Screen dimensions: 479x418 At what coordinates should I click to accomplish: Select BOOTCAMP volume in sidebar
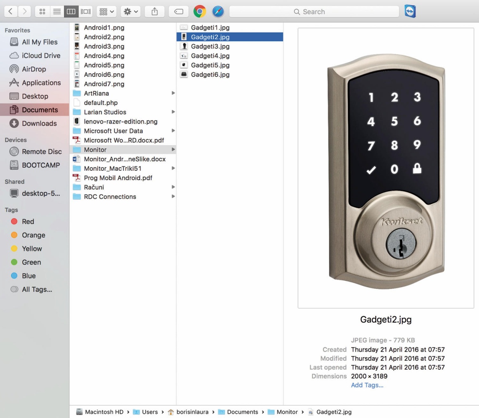point(34,165)
